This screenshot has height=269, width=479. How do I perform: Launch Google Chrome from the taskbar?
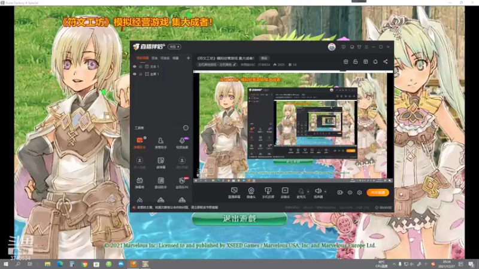click(84, 264)
